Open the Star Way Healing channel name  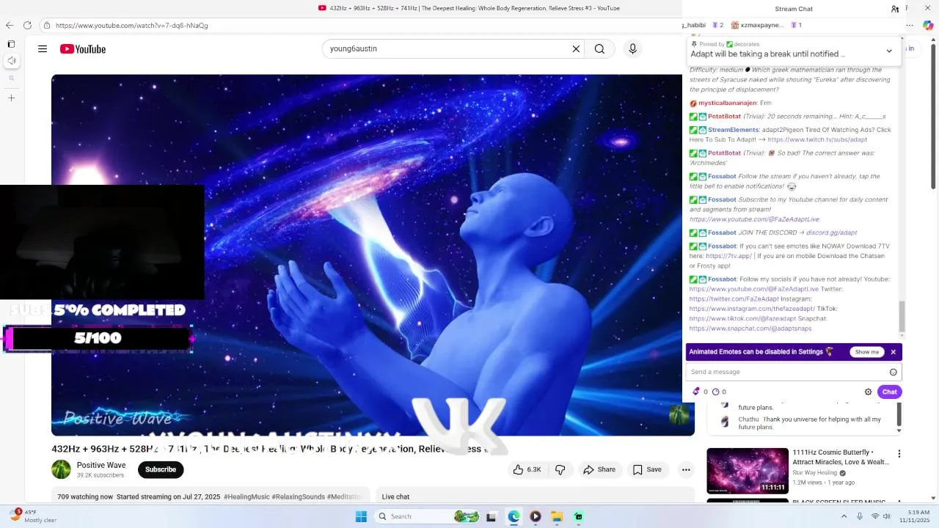(814, 473)
